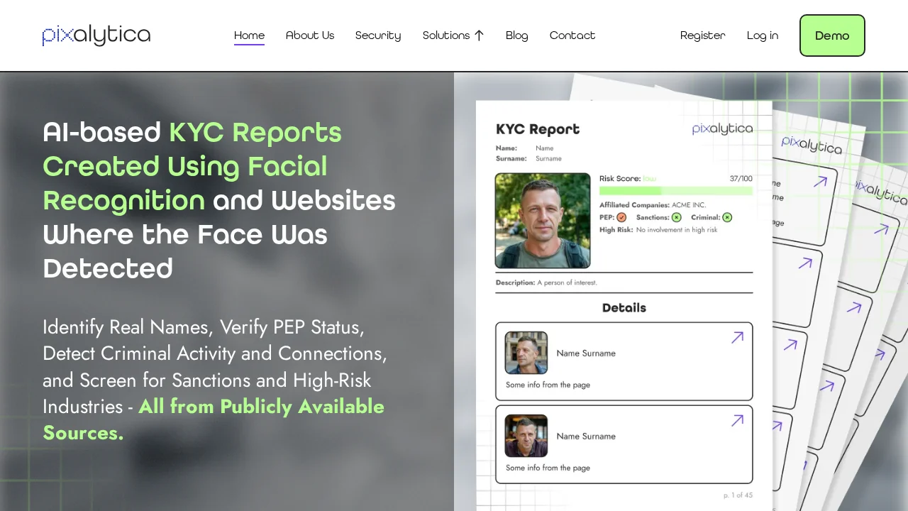Click the arrow icon on first detail card
The image size is (908, 511).
click(737, 338)
